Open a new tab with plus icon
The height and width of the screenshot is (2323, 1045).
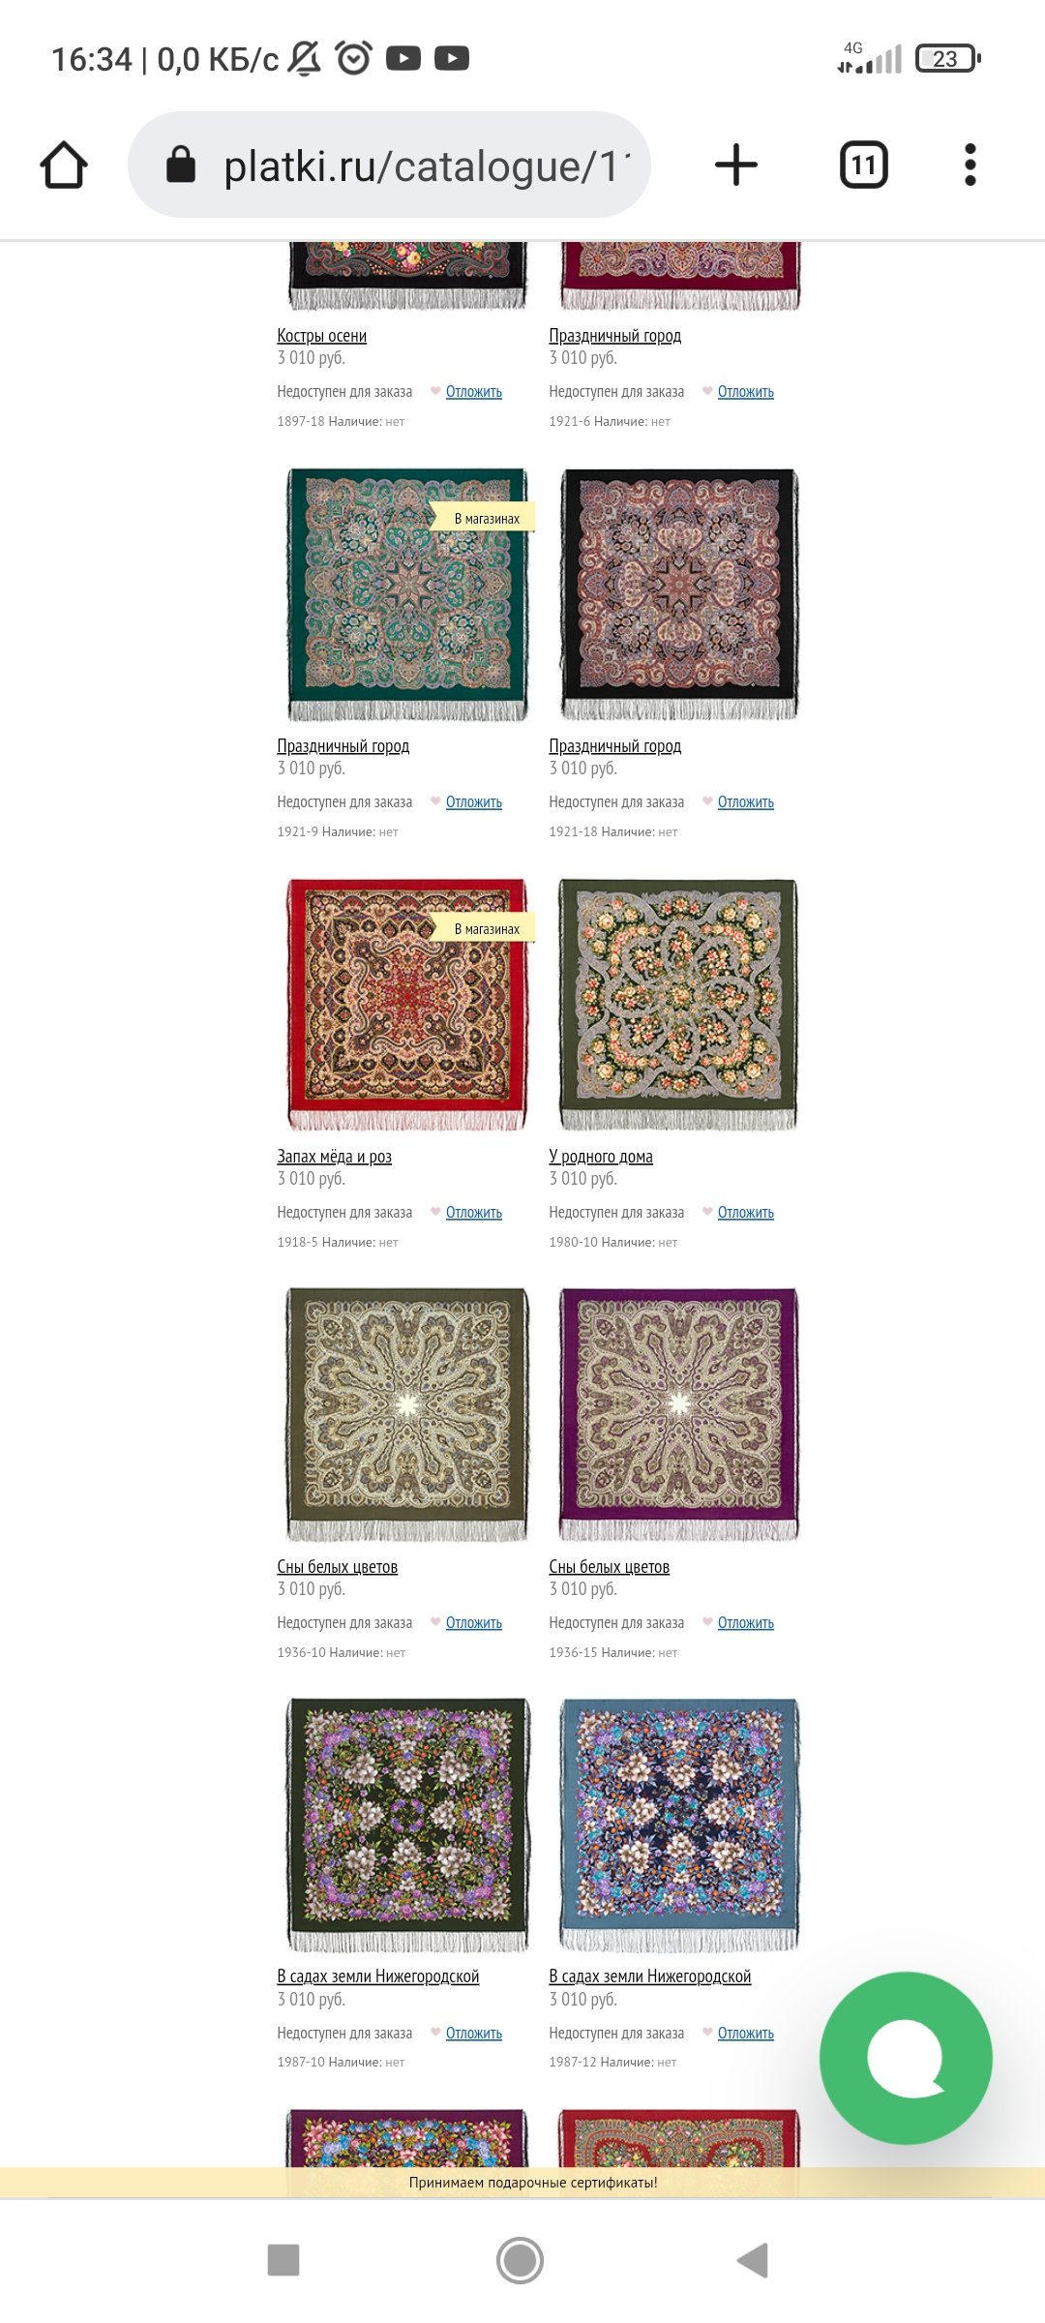click(x=736, y=165)
